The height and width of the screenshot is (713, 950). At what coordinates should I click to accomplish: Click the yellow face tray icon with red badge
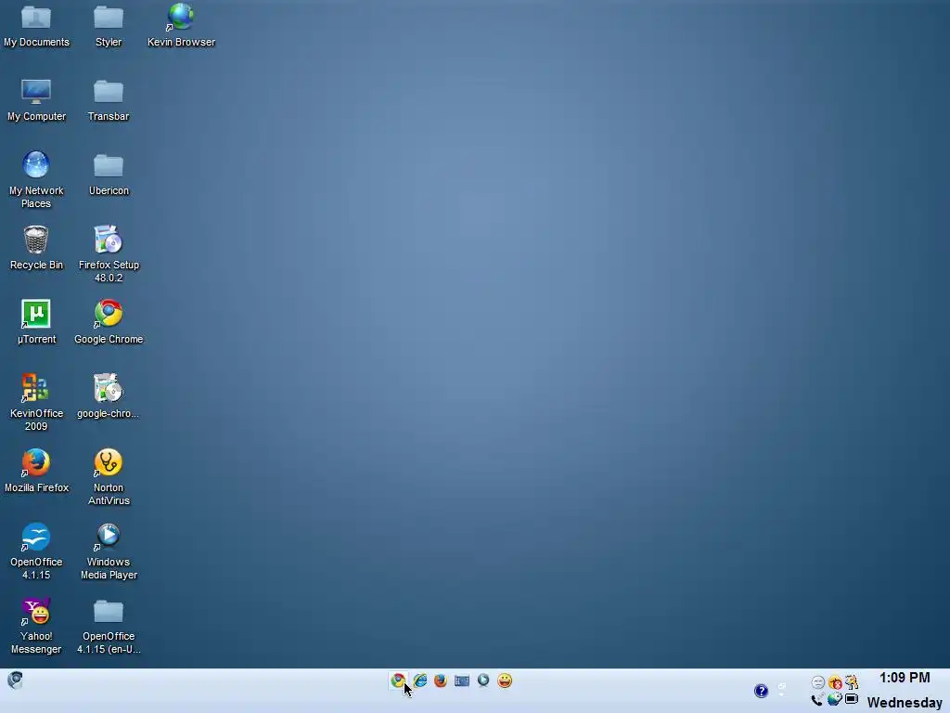coord(835,682)
